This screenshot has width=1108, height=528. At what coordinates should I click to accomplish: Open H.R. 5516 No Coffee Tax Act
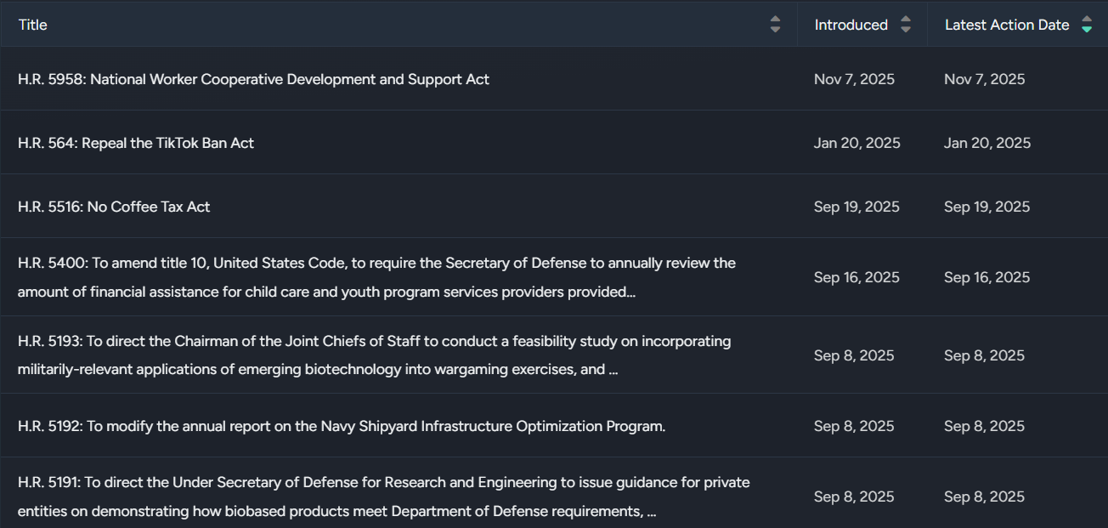(114, 207)
